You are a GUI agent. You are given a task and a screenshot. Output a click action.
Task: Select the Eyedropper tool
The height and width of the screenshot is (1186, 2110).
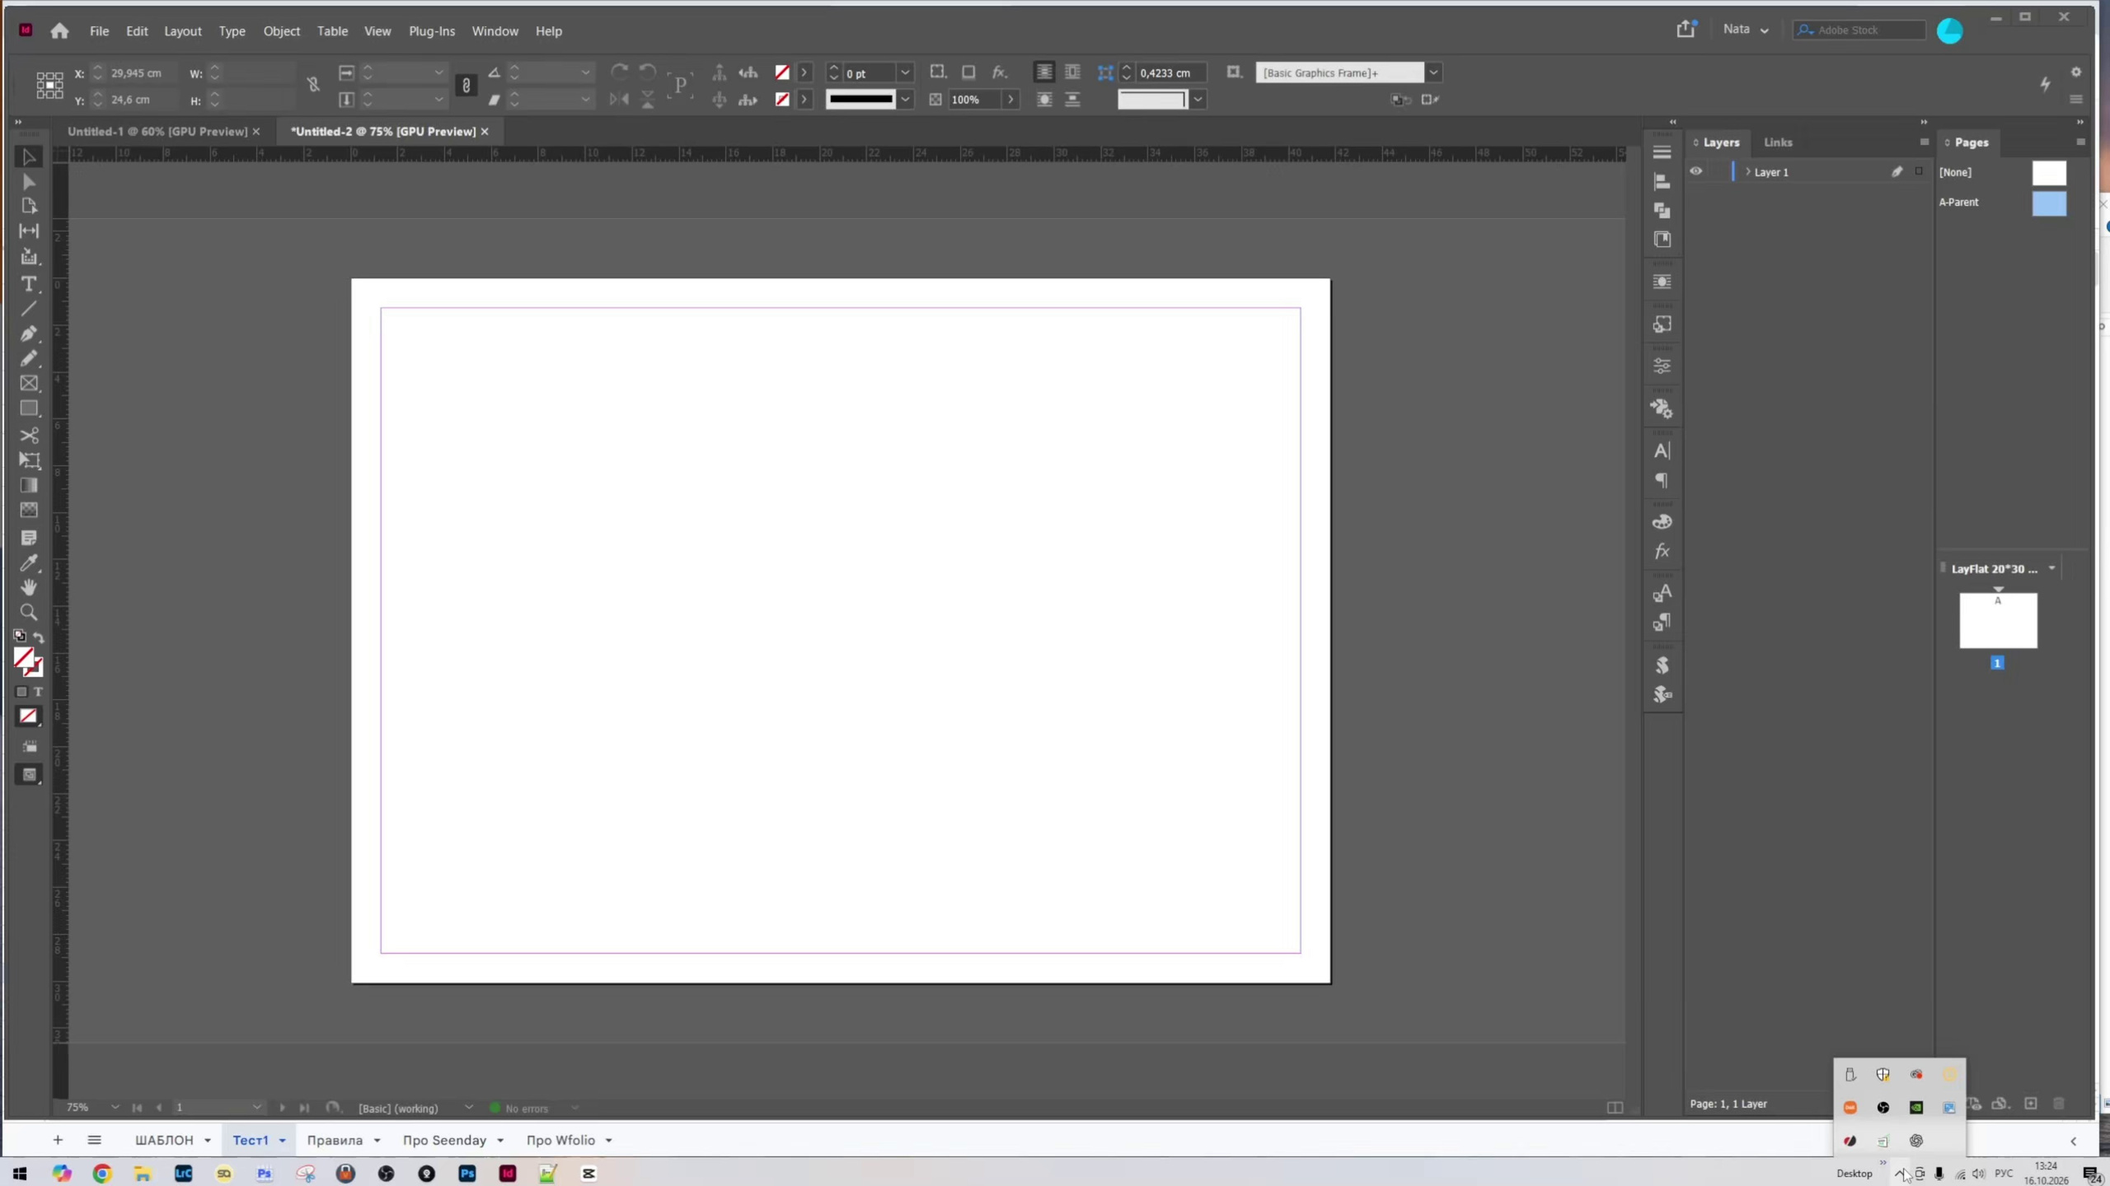29,563
